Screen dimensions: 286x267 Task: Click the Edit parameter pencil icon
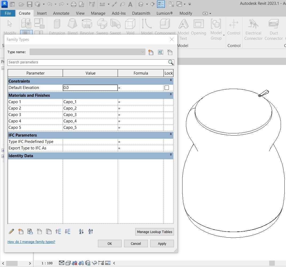(11, 231)
